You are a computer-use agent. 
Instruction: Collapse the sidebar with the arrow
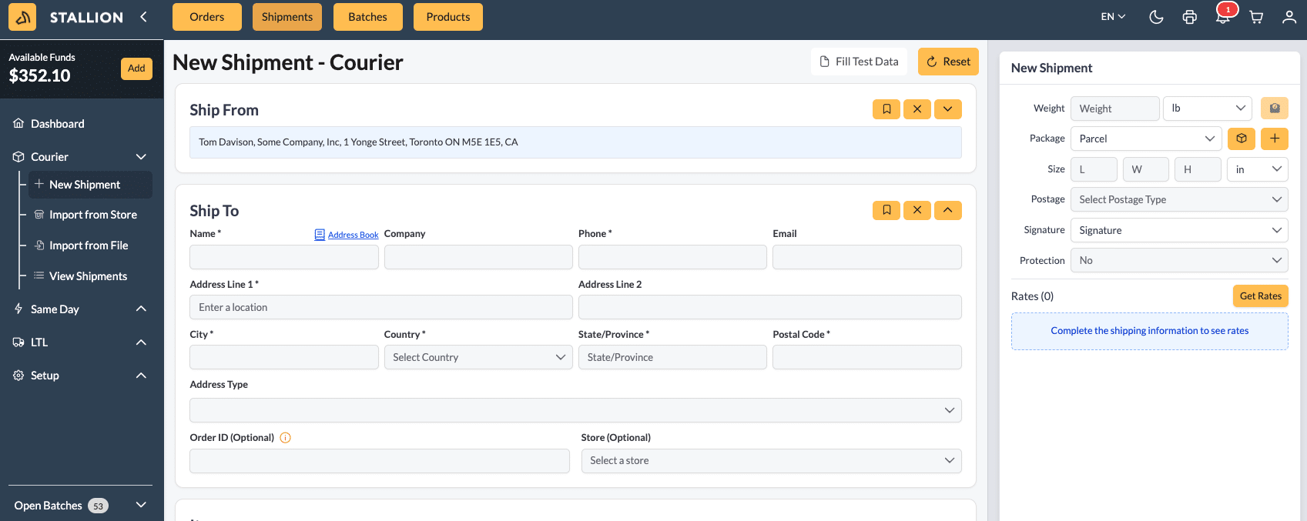point(143,17)
